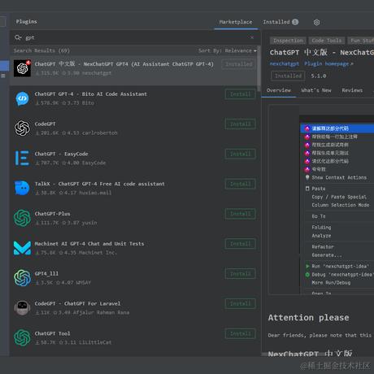Open the Reviews tab
374x374 pixels.
(x=352, y=90)
